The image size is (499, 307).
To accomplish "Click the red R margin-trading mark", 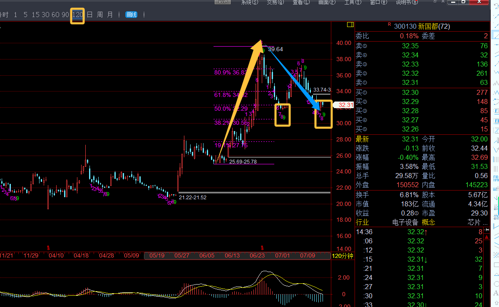I will click(x=389, y=25).
